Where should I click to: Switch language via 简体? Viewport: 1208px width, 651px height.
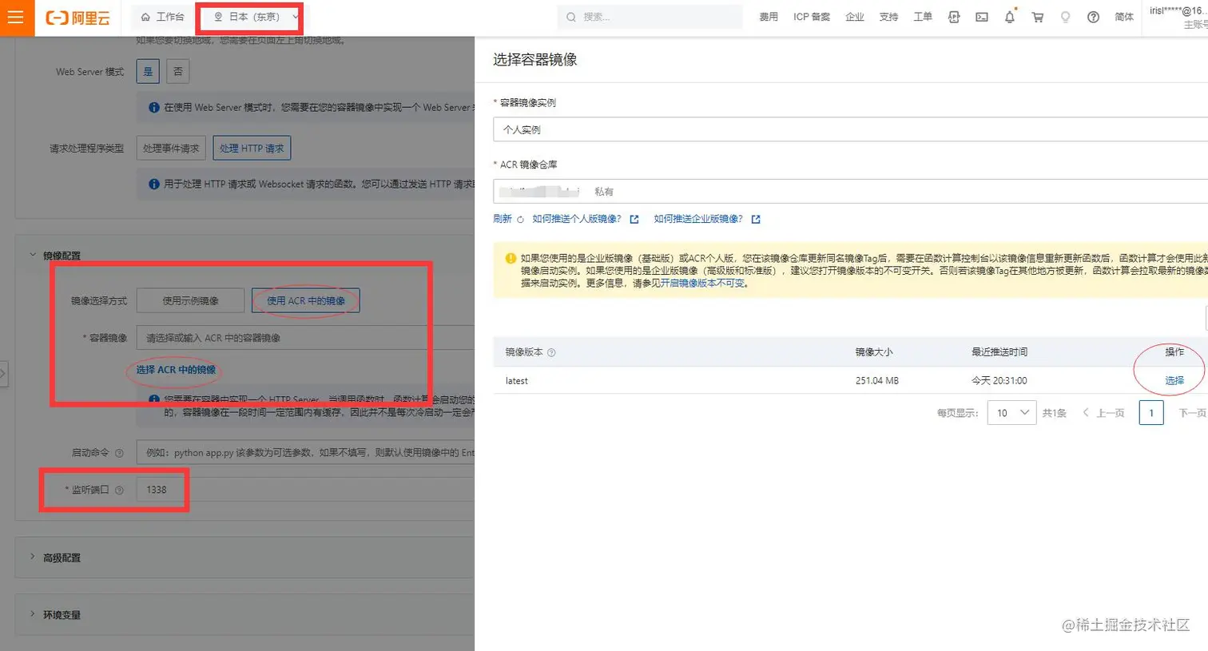click(1124, 17)
